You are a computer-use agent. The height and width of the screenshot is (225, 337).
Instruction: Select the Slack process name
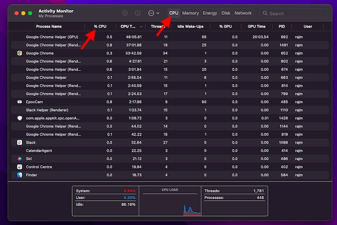31,142
